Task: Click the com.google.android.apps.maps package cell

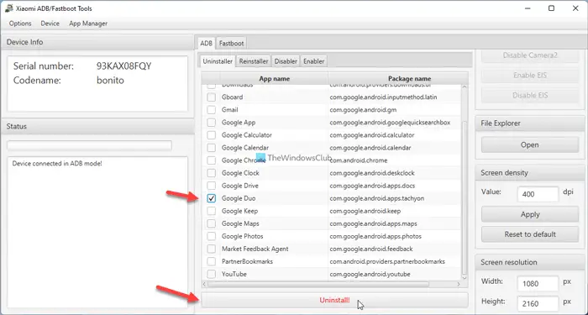Action: 395,223
